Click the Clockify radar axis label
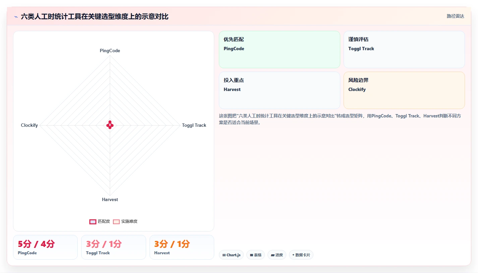 click(x=29, y=125)
